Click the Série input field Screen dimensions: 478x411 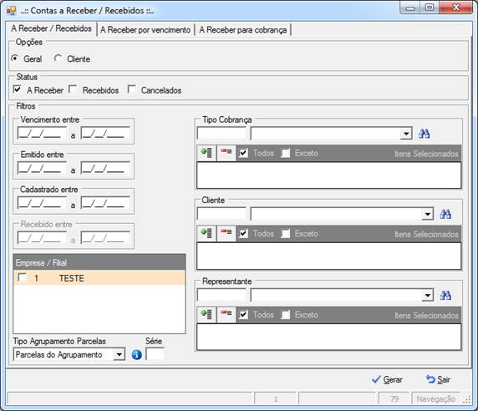click(x=155, y=354)
